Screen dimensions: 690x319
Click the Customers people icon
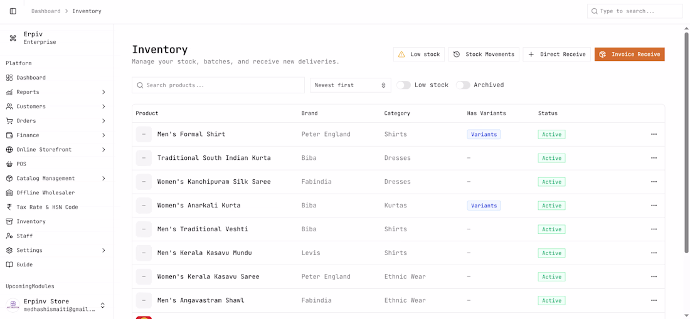tap(9, 107)
